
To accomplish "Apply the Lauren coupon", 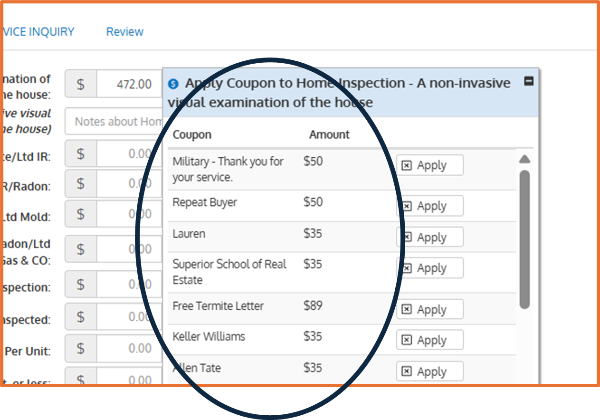I will (x=430, y=237).
